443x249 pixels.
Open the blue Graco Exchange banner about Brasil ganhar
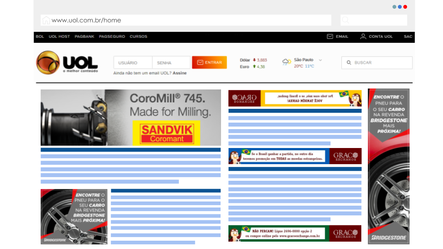pyautogui.click(x=295, y=156)
